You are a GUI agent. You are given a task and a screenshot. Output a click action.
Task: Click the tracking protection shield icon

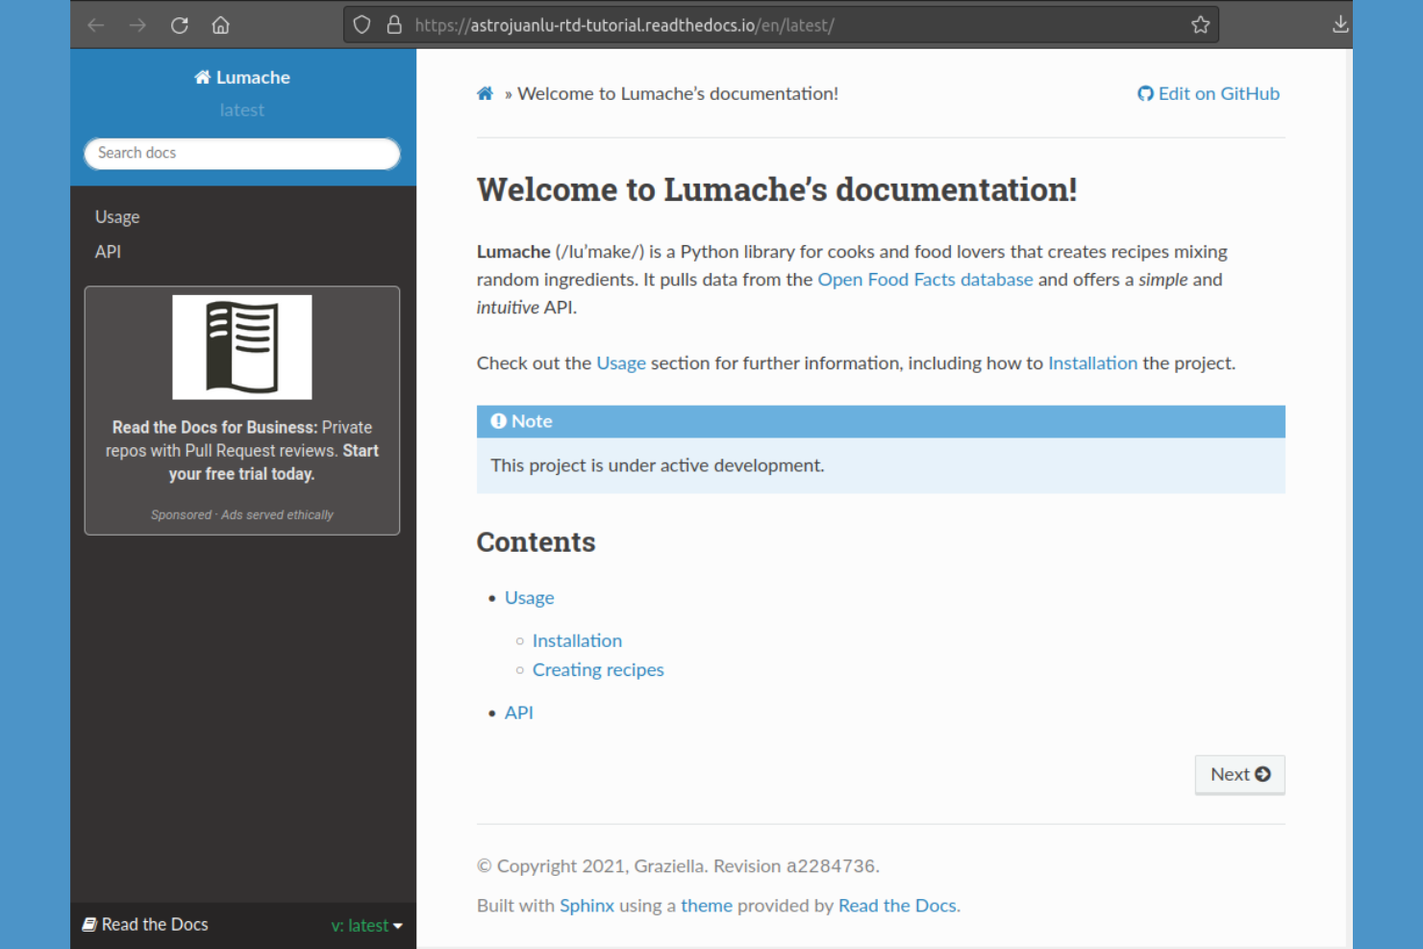click(362, 24)
